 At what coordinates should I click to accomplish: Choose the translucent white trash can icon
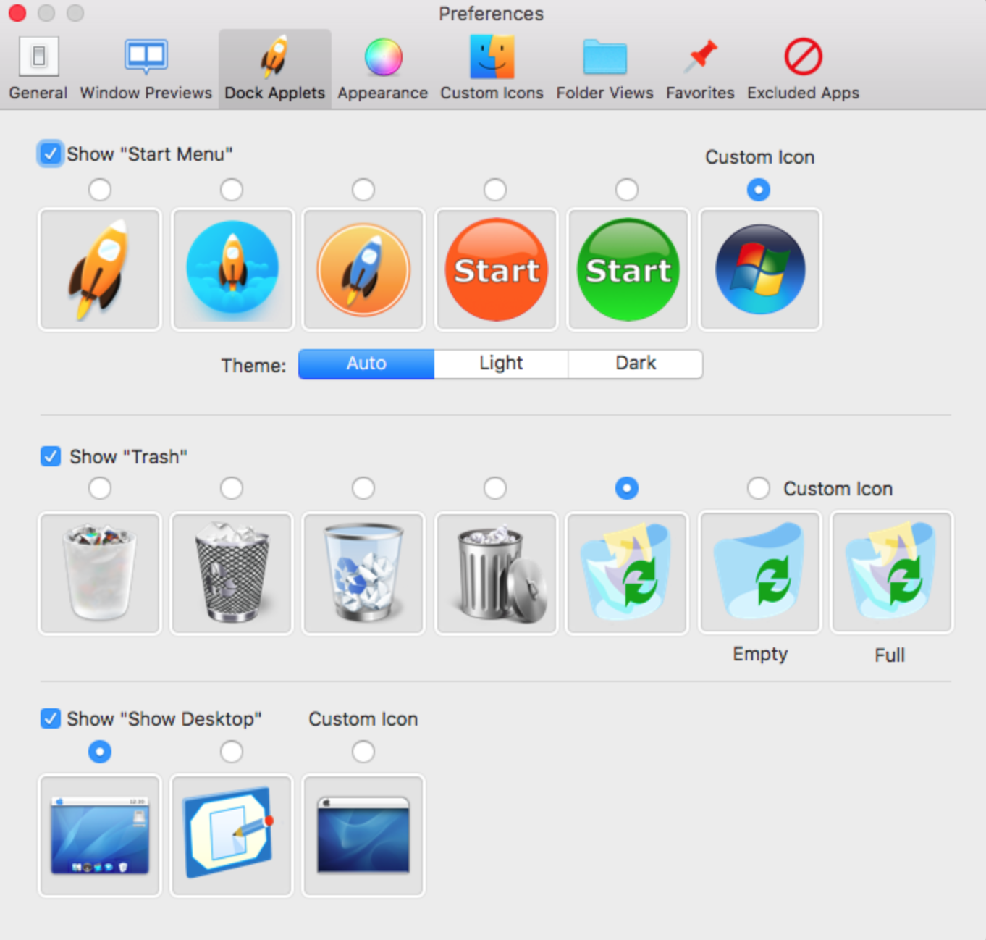100,574
